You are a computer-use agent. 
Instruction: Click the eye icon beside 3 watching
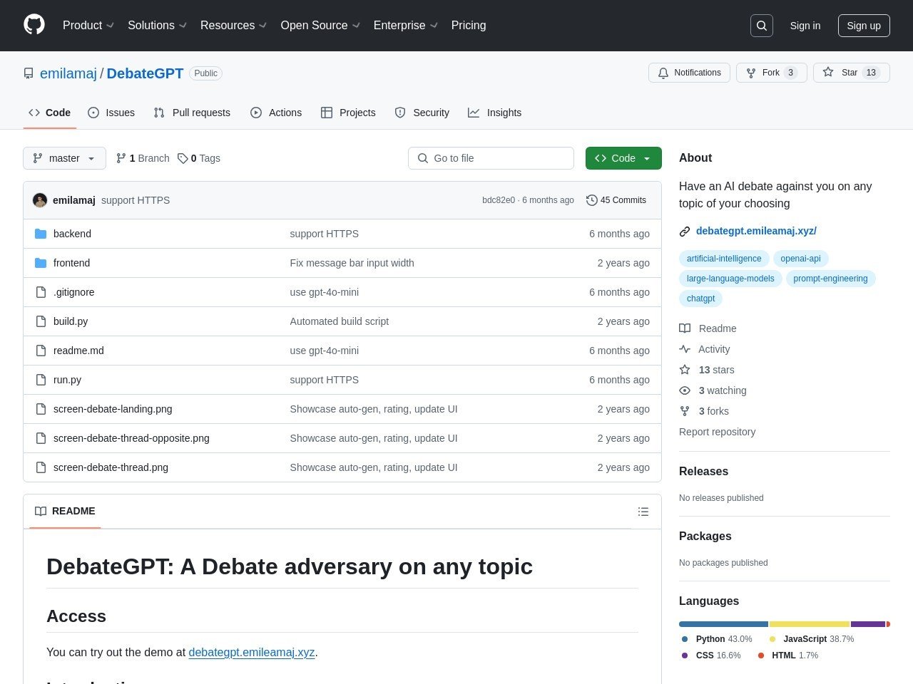[x=685, y=390]
